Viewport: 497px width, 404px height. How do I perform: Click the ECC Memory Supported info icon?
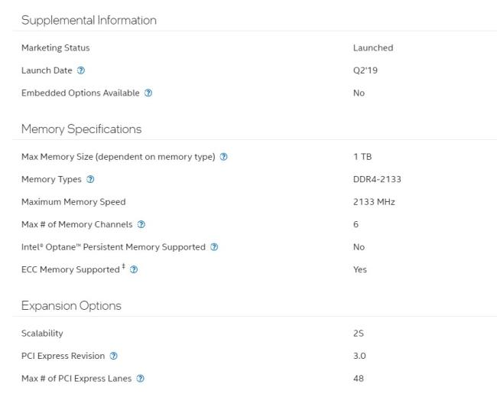coord(134,270)
